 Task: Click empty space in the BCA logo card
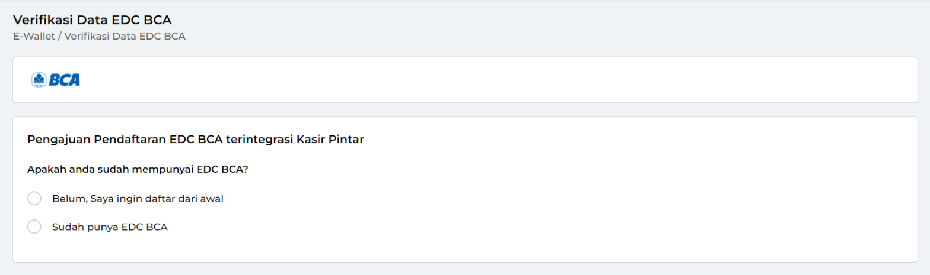[x=474, y=80]
